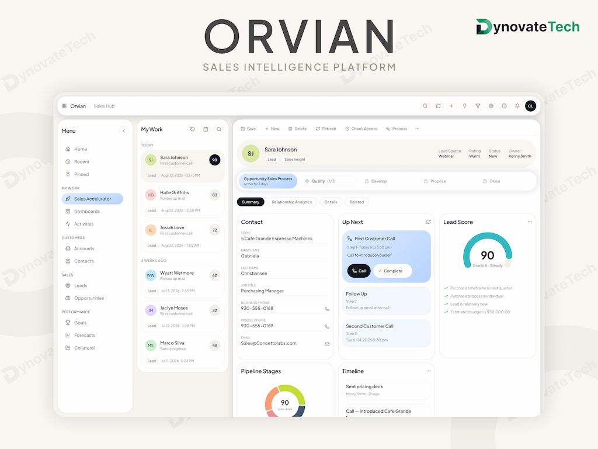Click the email envelope icon
This screenshot has height=449, width=598.
[327, 344]
